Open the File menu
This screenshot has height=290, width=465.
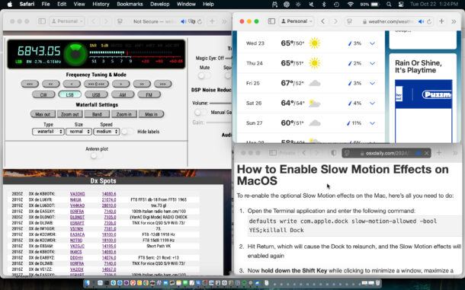pyautogui.click(x=46, y=4)
